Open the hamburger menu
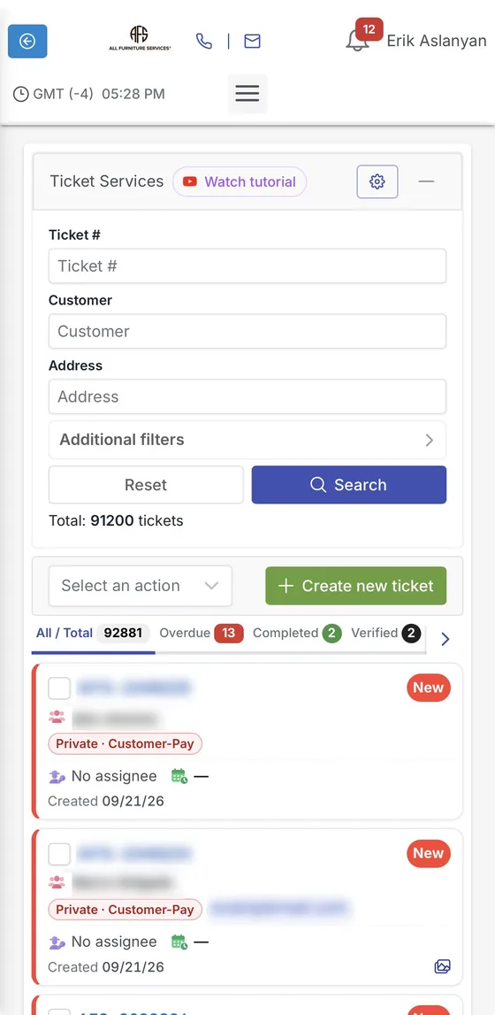495x1015 pixels. 247,94
